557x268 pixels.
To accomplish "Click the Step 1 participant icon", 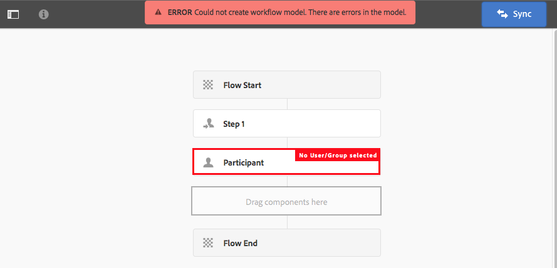I will pyautogui.click(x=209, y=124).
